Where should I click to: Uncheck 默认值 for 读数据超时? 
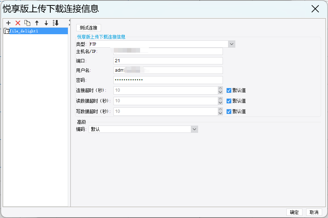pyautogui.click(x=229, y=101)
